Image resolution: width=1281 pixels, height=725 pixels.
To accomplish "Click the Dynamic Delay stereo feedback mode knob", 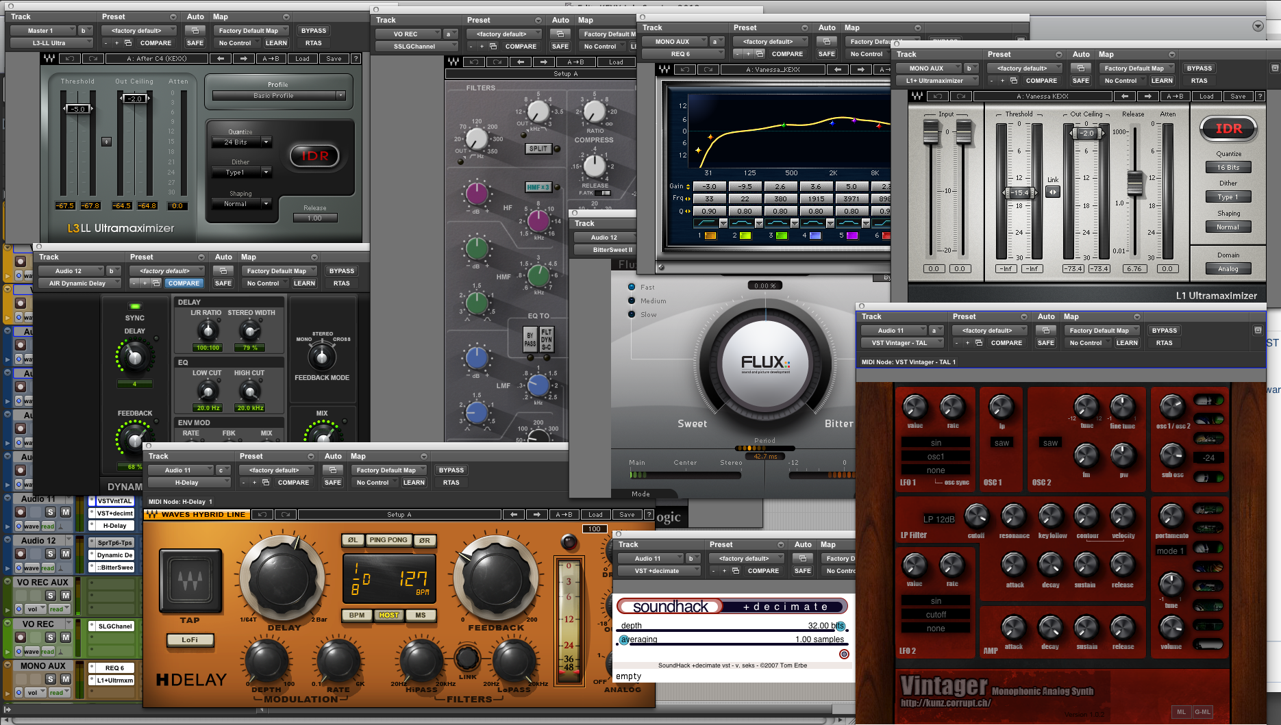I will (321, 356).
